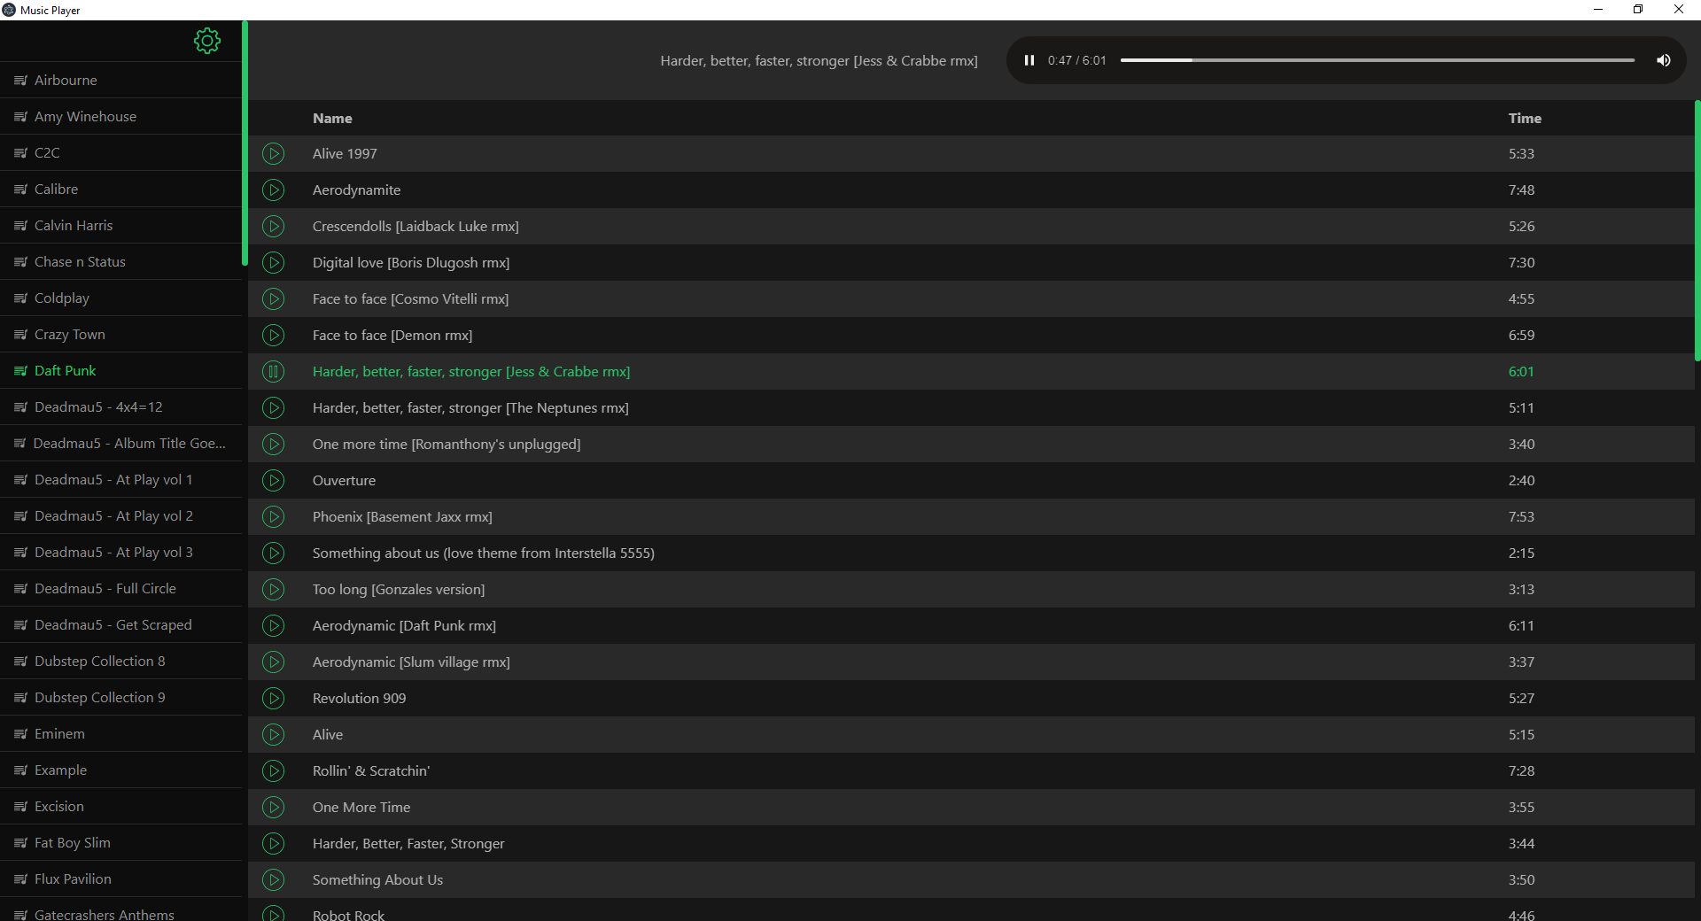
Task: Click the 7:53 duration of Phoenix
Action: coord(1521,517)
